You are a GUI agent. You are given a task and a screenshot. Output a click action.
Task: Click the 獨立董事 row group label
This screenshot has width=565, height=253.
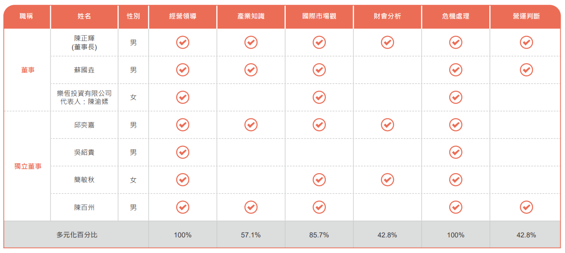[x=28, y=166]
